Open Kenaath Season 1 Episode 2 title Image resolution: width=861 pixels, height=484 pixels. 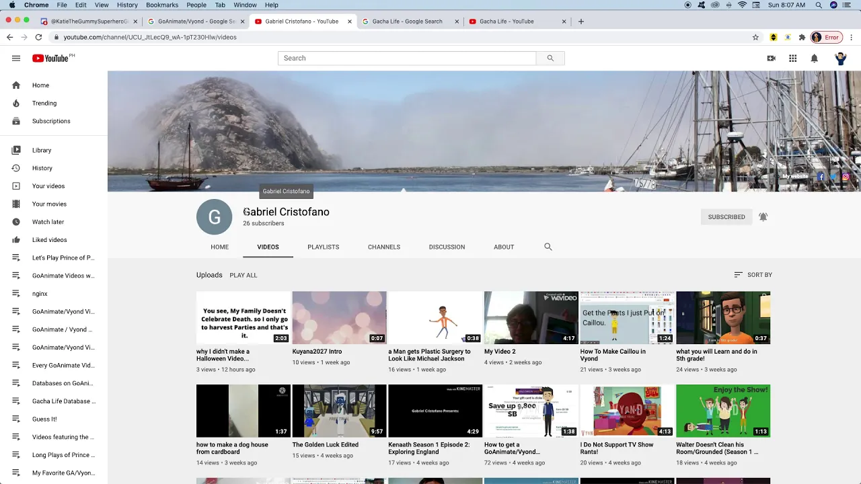(429, 448)
